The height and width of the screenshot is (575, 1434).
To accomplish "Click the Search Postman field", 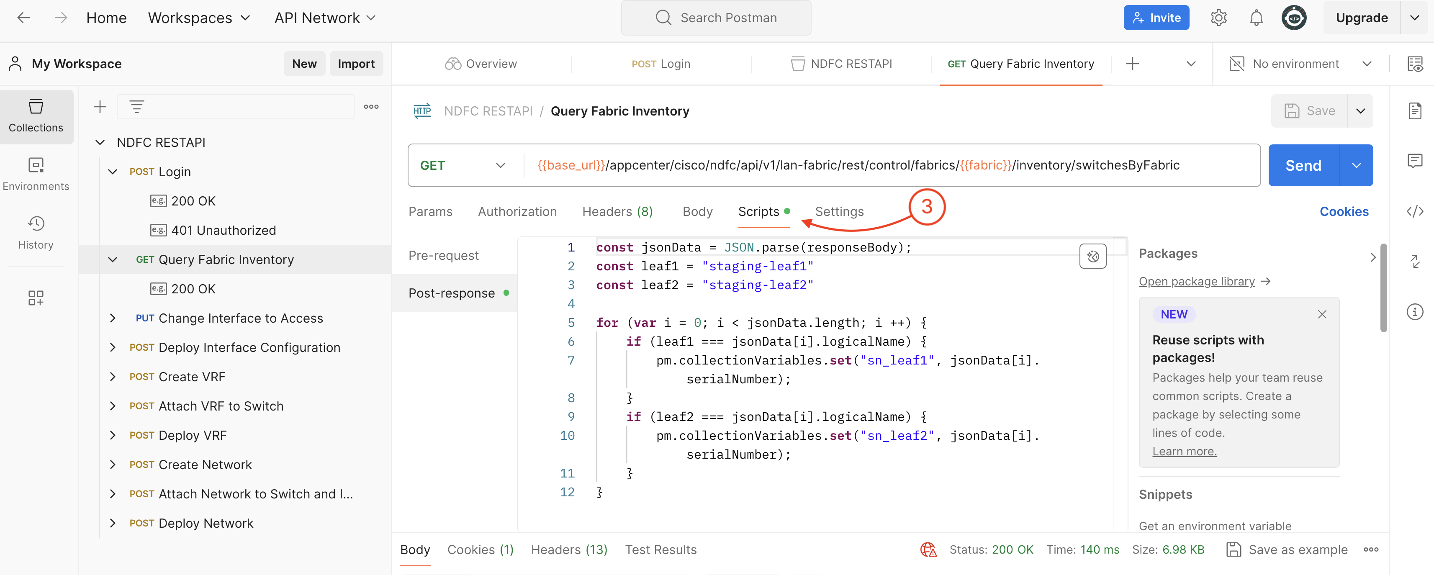I will point(716,18).
